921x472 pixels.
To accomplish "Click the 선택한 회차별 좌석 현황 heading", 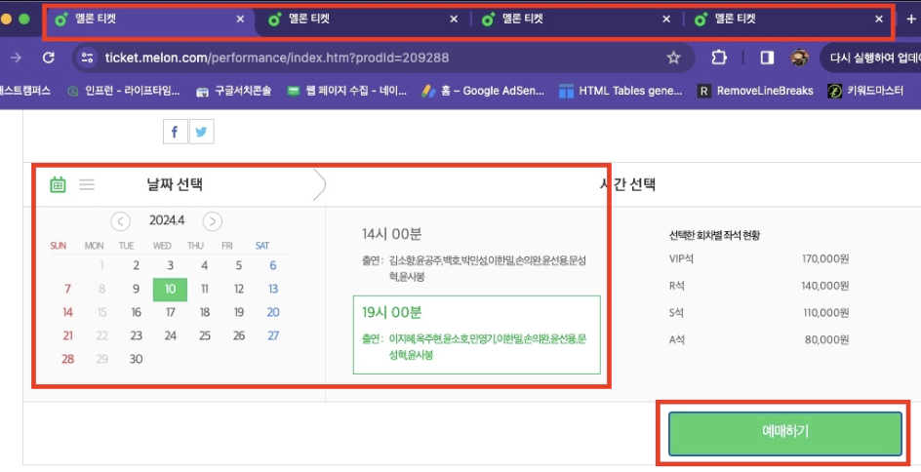I will coord(714,235).
